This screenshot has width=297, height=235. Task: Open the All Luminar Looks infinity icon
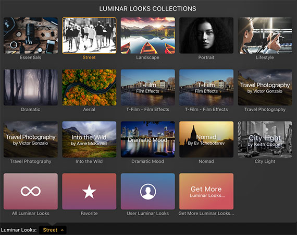31,191
